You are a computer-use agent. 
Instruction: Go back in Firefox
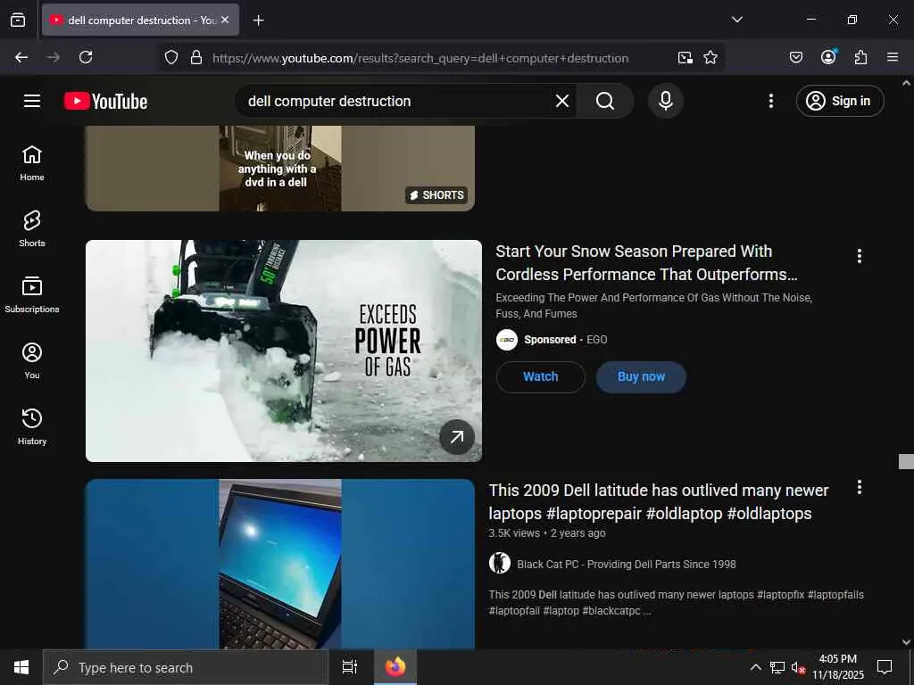[21, 57]
